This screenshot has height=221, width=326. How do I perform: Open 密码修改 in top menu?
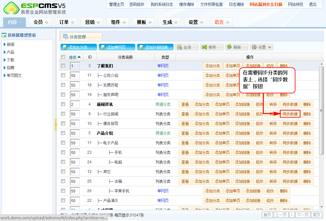(x=137, y=4)
